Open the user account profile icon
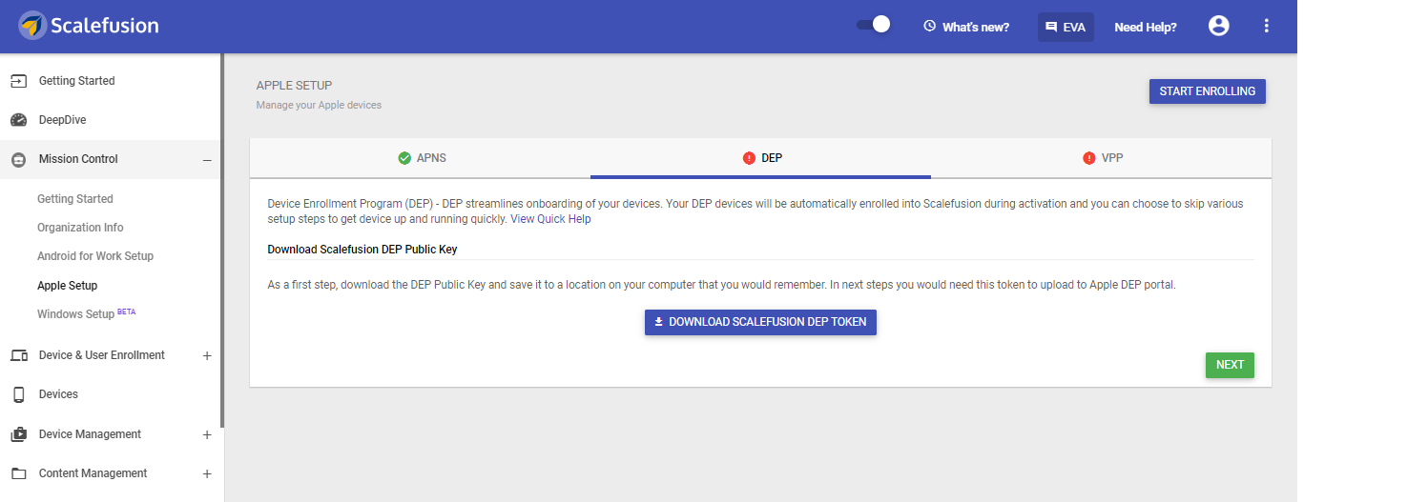The width and height of the screenshot is (1428, 502). tap(1218, 26)
